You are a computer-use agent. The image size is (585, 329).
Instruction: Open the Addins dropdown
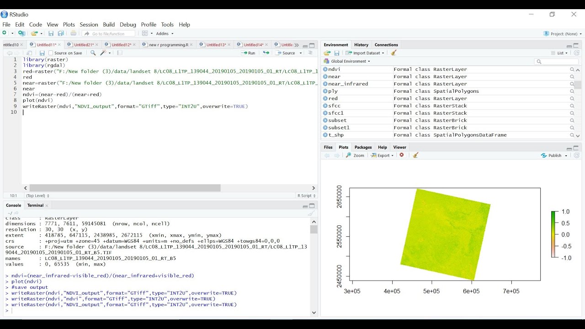click(x=165, y=33)
